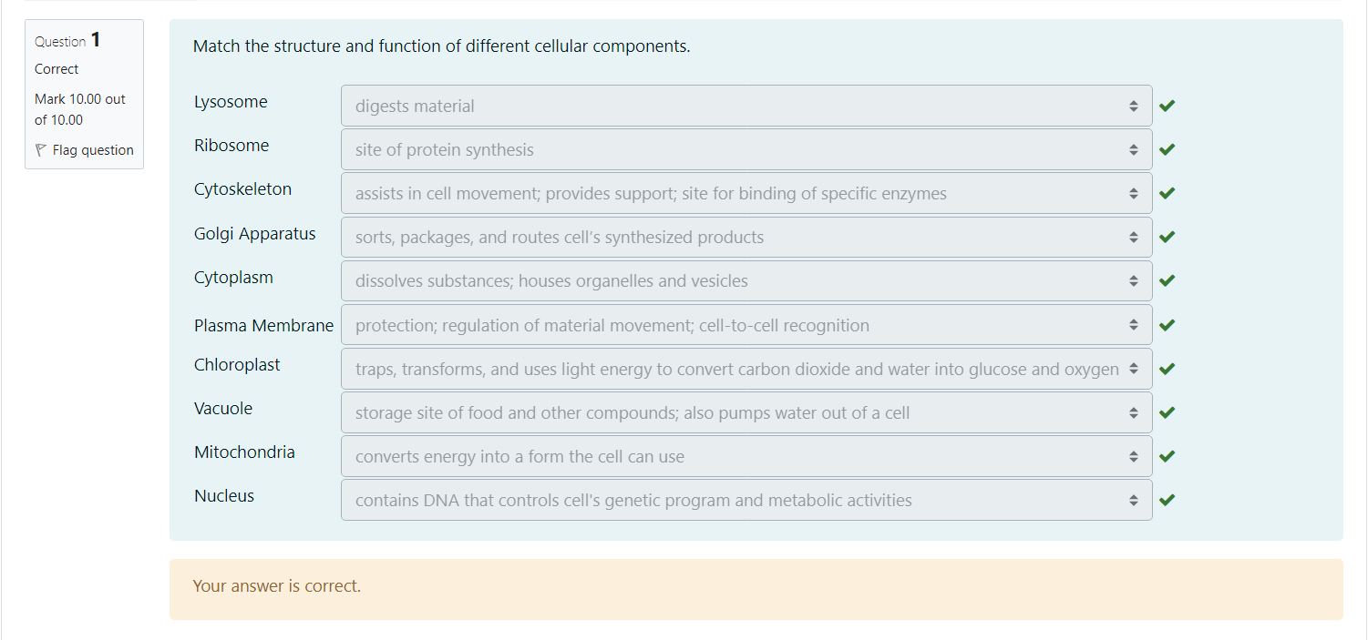The width and height of the screenshot is (1368, 640).
Task: Click the question prompt about cellular components
Action: pos(441,46)
